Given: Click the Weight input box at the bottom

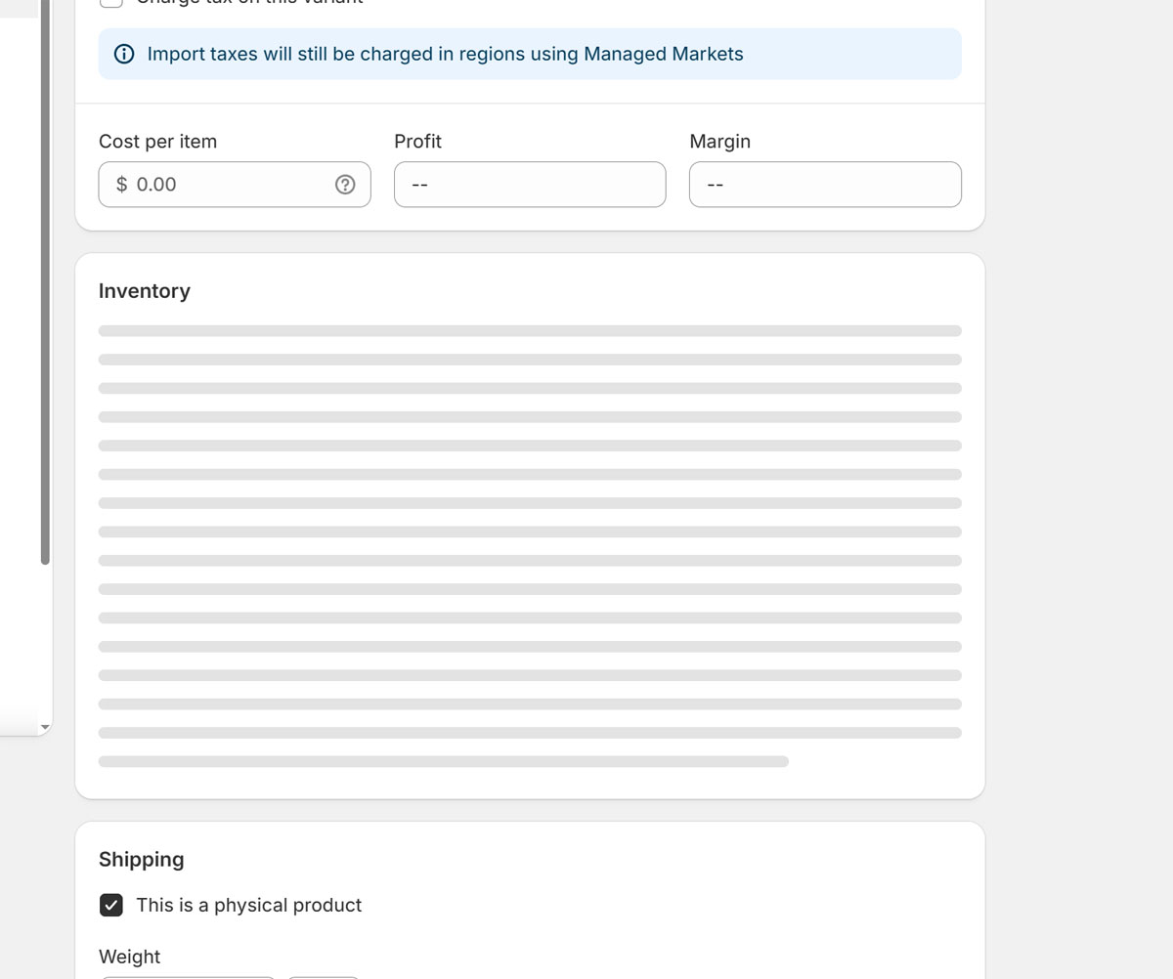Looking at the screenshot, I should click(188, 975).
